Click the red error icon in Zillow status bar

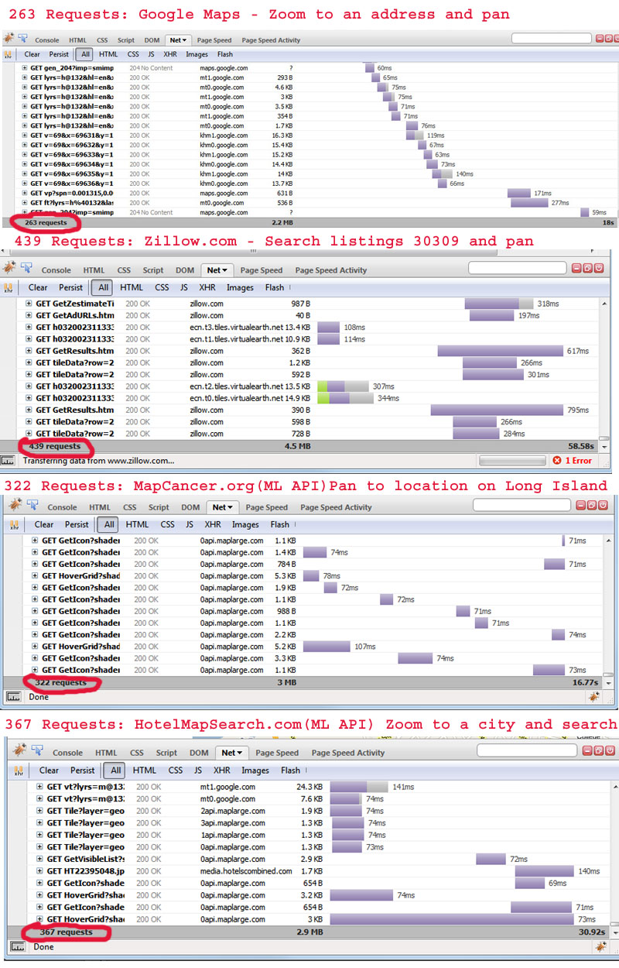[558, 460]
